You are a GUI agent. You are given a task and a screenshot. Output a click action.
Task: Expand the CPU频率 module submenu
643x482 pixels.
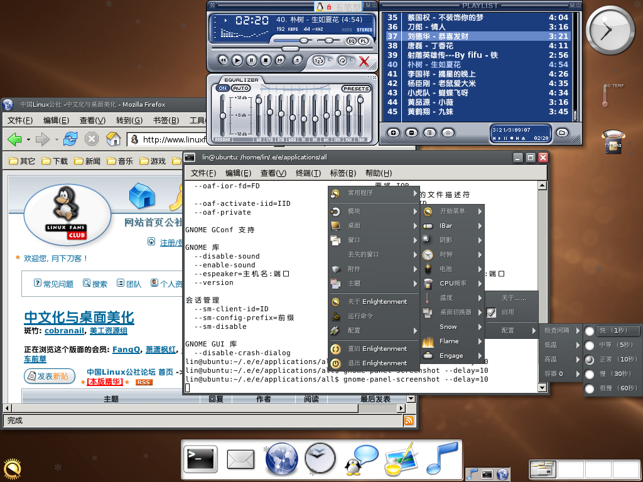click(453, 283)
